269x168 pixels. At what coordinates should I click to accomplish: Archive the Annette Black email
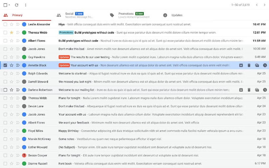click(x=241, y=65)
